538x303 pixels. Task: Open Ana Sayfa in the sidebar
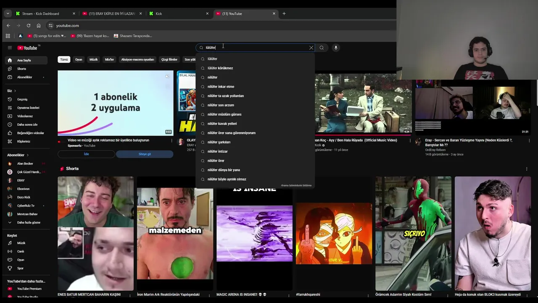coord(27,60)
